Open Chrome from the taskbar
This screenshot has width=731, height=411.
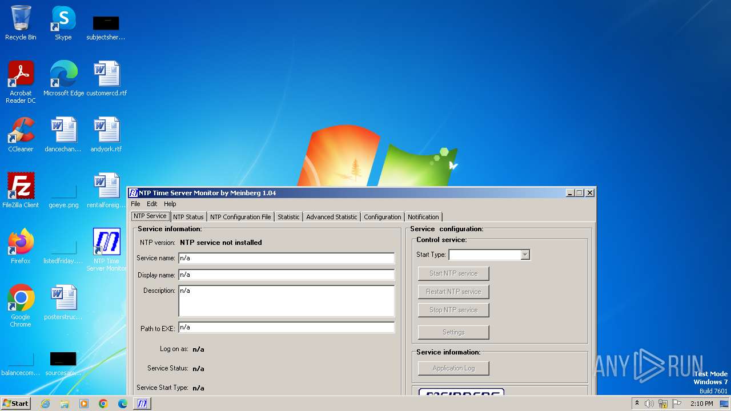[x=103, y=404]
